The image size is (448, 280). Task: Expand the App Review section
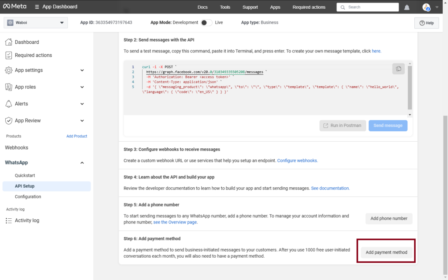(82, 121)
